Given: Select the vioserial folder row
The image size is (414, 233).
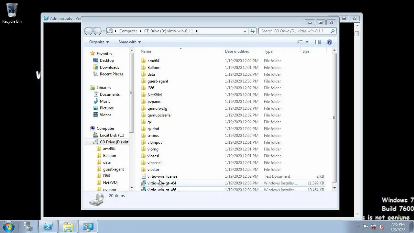Looking at the screenshot, I should (232, 163).
